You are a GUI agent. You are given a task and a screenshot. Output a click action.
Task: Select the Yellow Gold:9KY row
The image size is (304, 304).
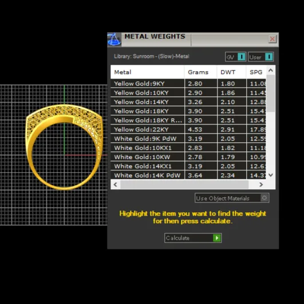pos(188,84)
